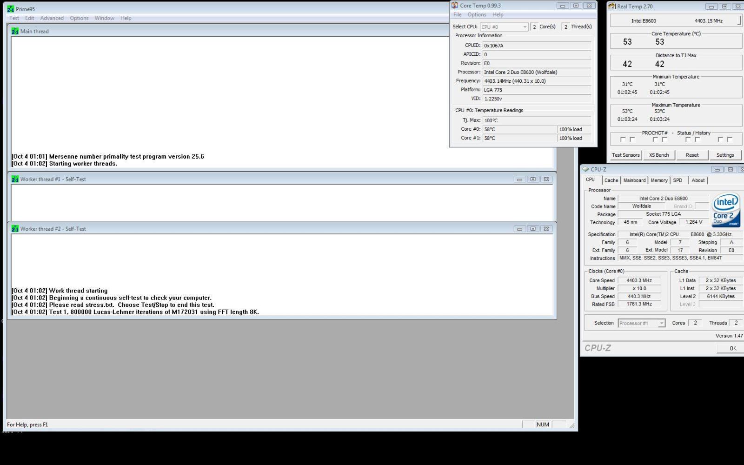Viewport: 744px width, 465px height.
Task: Click Level 2 cache value 6144 KBytes
Action: 721,296
